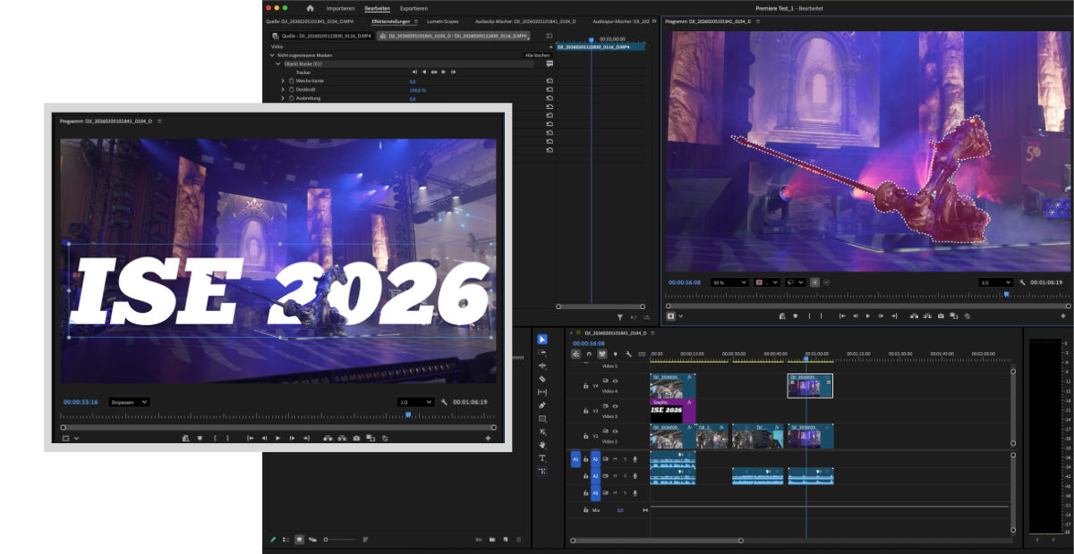The width and height of the screenshot is (1074, 554).
Task: Collapse the Objekt Maske (01) group
Action: 277,63
